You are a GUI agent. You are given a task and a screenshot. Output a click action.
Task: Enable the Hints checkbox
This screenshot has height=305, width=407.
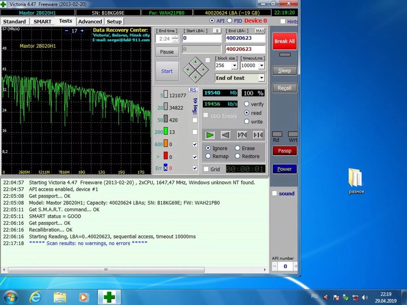pos(283,21)
